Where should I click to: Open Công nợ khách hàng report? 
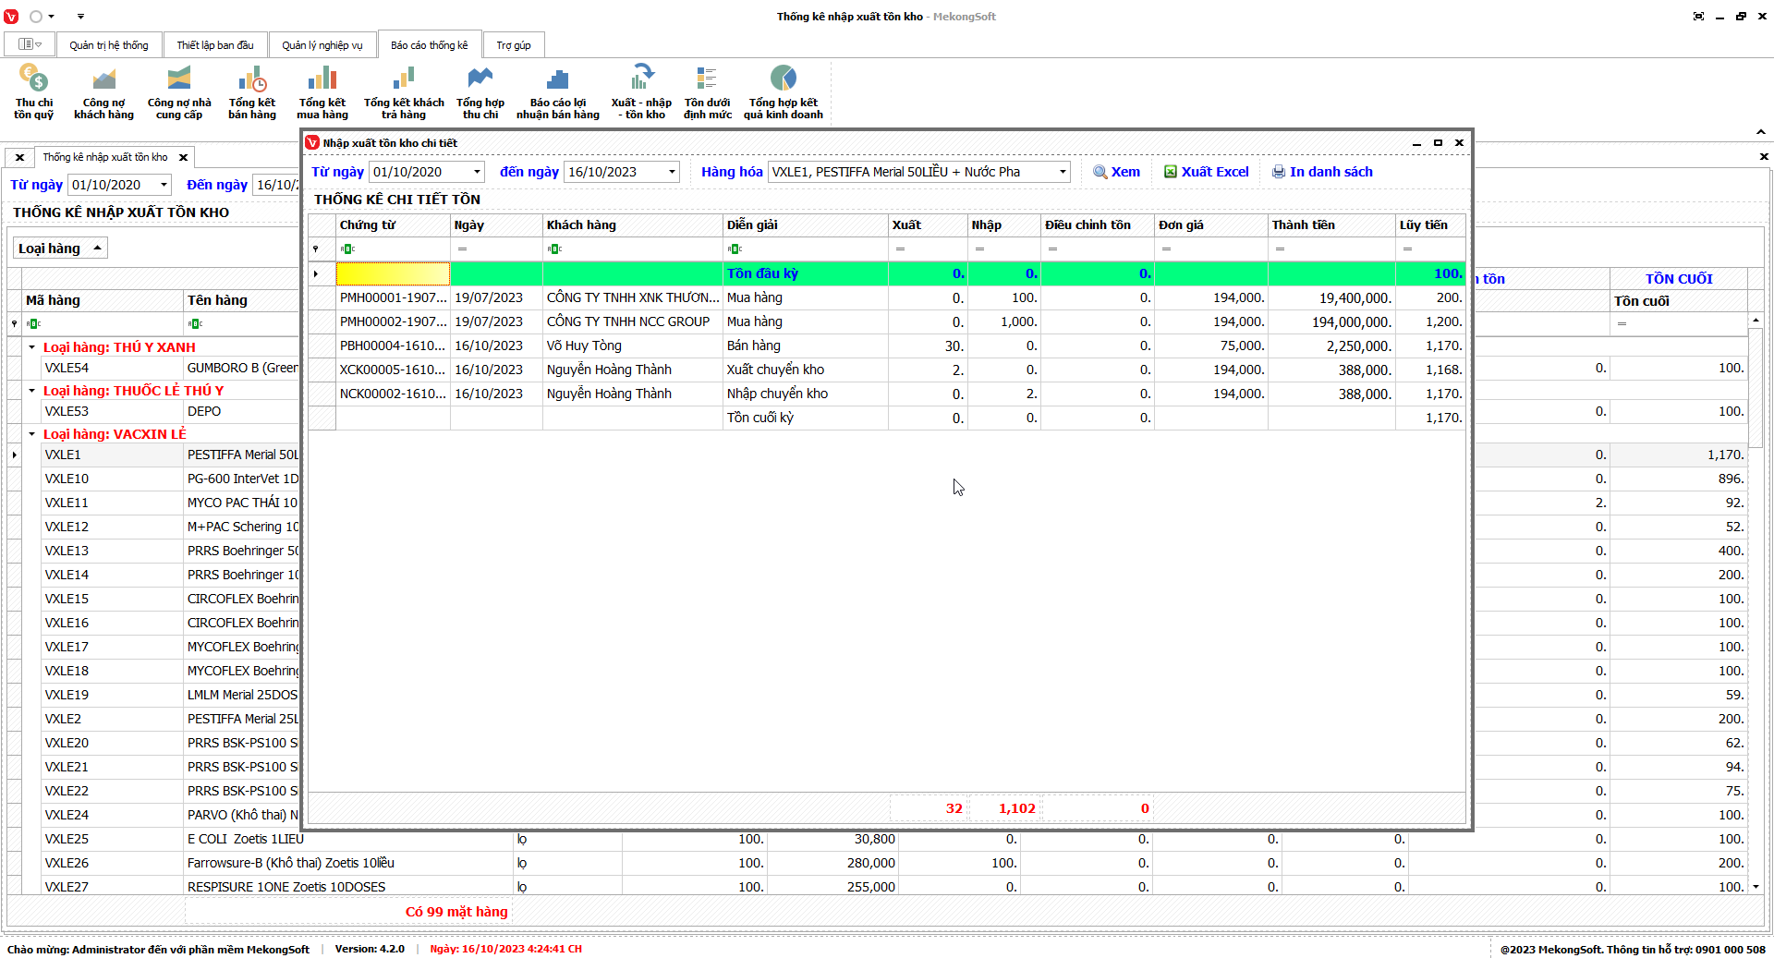tap(103, 91)
